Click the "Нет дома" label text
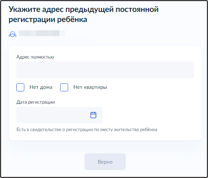208x178 pixels. click(x=41, y=87)
